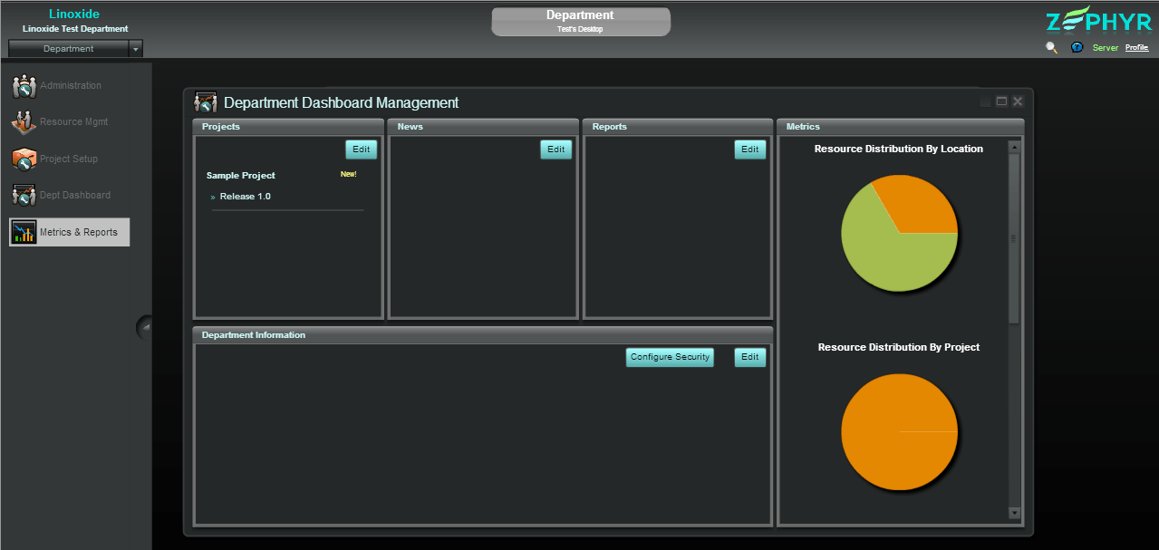Click the Metrics panel scroll down arrow

point(1014,513)
